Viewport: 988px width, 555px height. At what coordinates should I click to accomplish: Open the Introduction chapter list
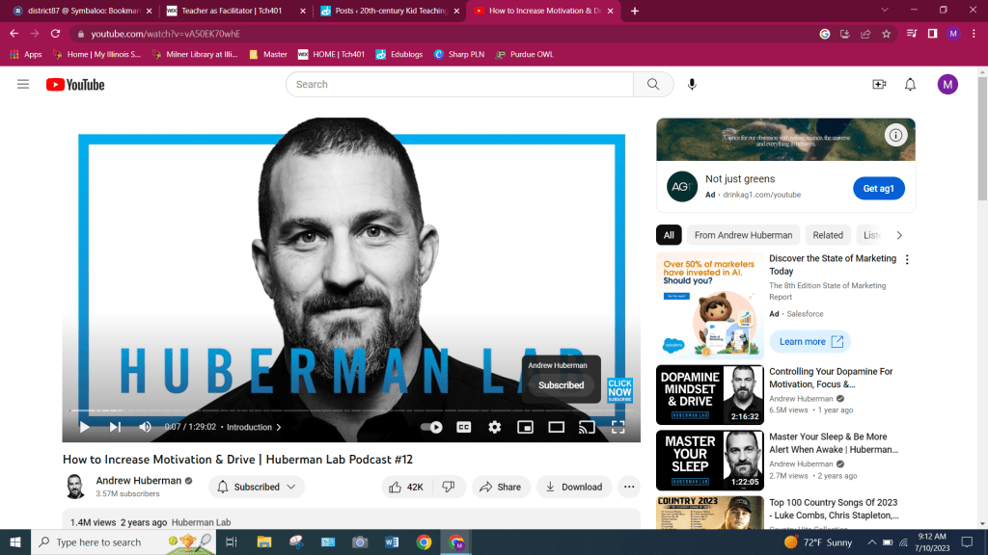[254, 427]
